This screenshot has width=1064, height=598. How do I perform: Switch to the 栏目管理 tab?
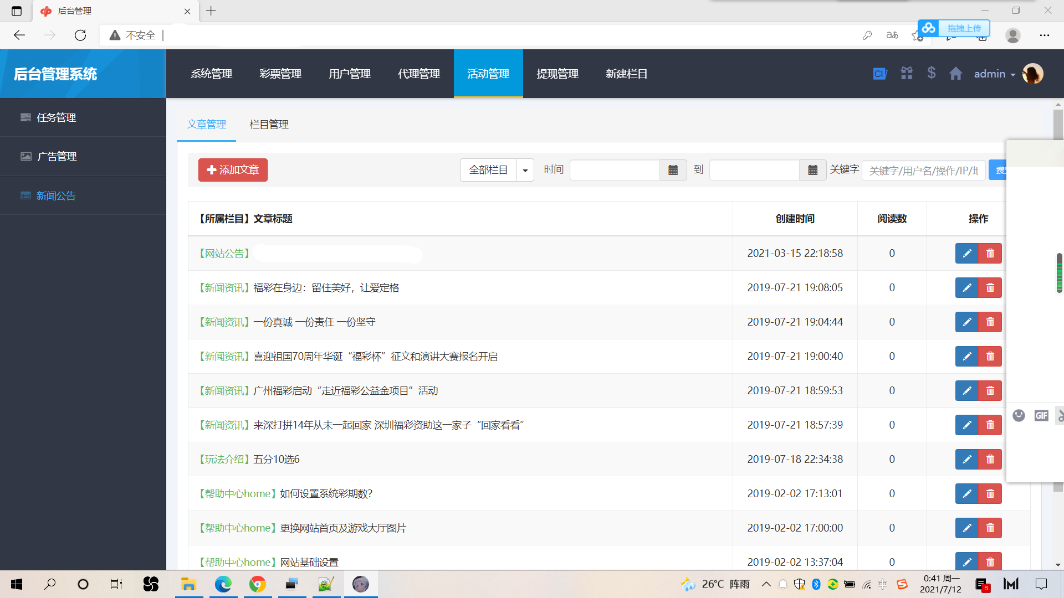point(269,125)
